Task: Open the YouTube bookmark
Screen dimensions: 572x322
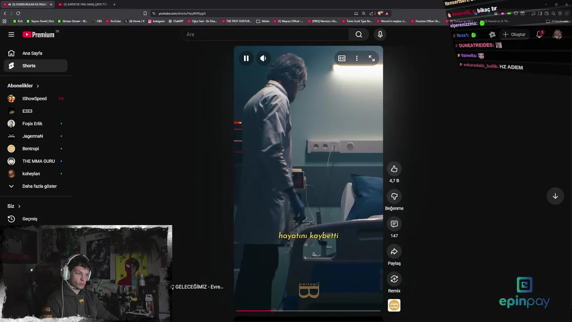Action: pyautogui.click(x=113, y=21)
